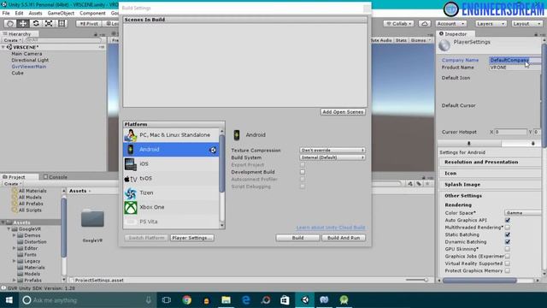Viewport: 547px width, 308px height.
Task: Click the Cursor Hotspot X field
Action: coord(511,132)
